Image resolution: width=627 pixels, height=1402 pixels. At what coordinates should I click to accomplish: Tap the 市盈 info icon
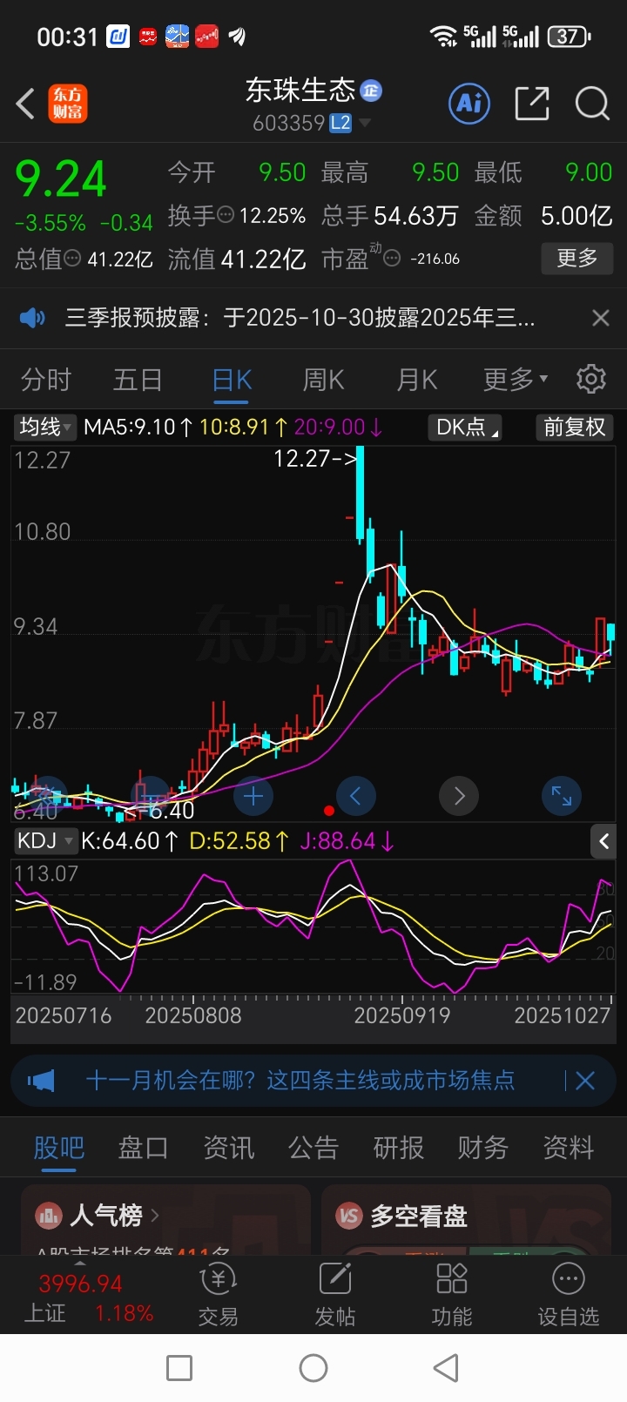393,259
